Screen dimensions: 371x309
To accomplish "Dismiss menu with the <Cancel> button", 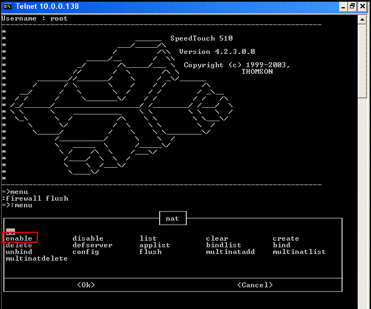I will [x=255, y=285].
